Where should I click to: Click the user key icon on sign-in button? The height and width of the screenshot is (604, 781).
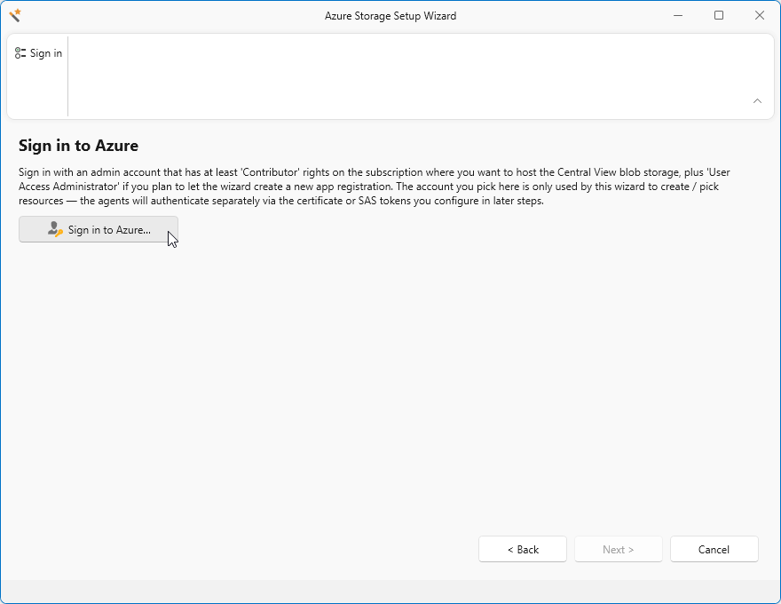point(55,229)
